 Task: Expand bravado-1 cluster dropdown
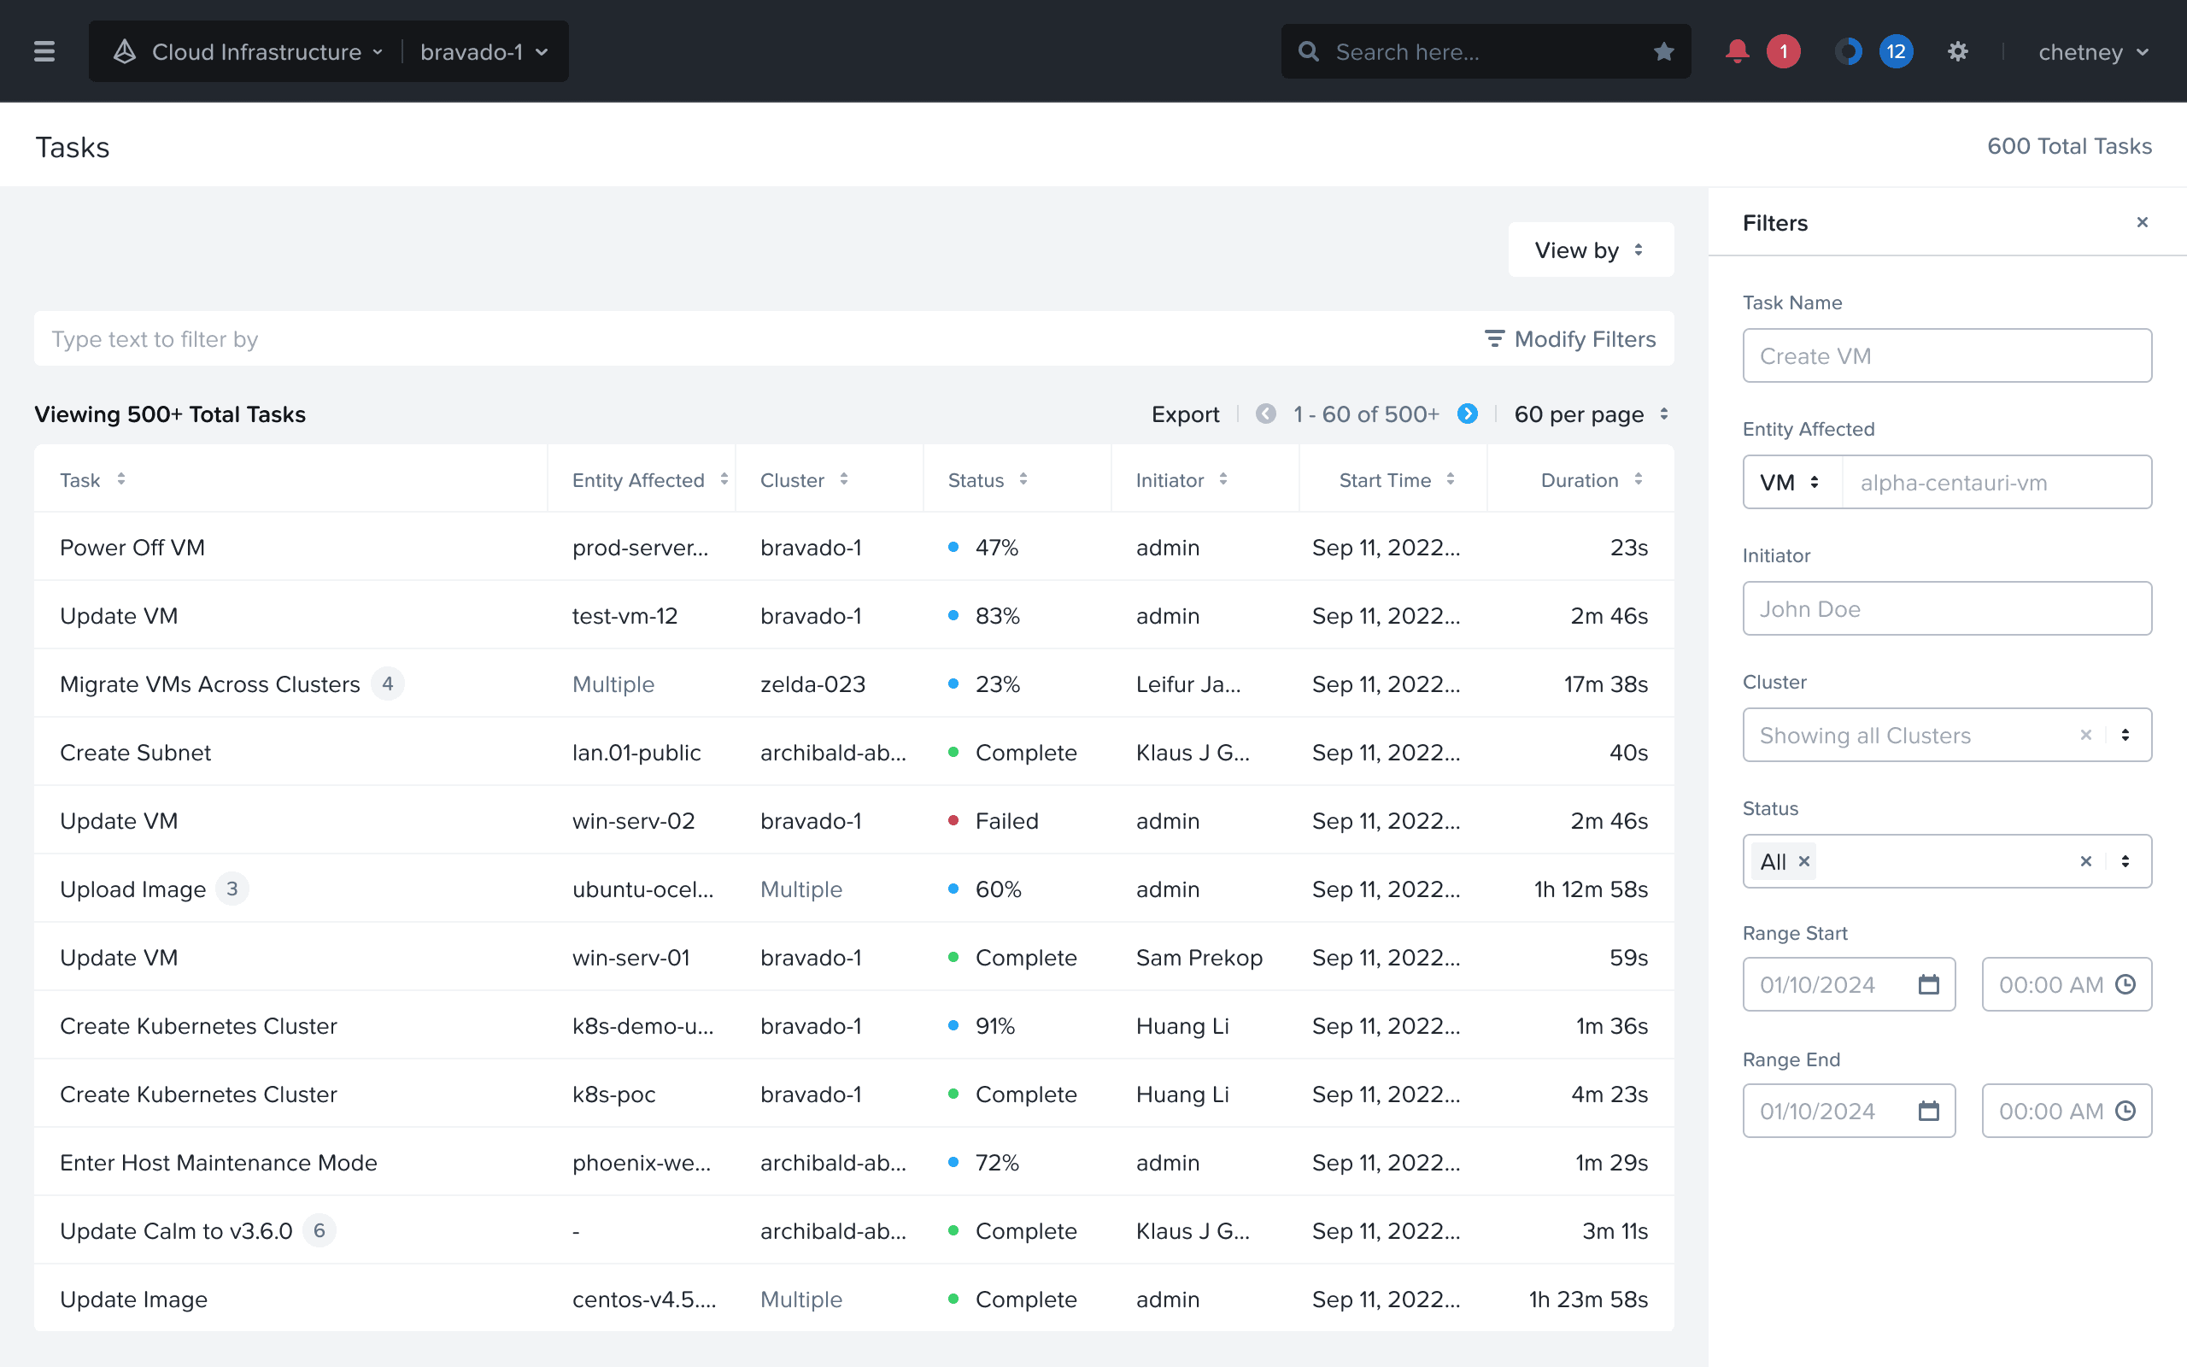click(x=484, y=51)
